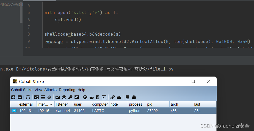
Task: Click line number 8 in editor gutter
Action: coord(29,34)
